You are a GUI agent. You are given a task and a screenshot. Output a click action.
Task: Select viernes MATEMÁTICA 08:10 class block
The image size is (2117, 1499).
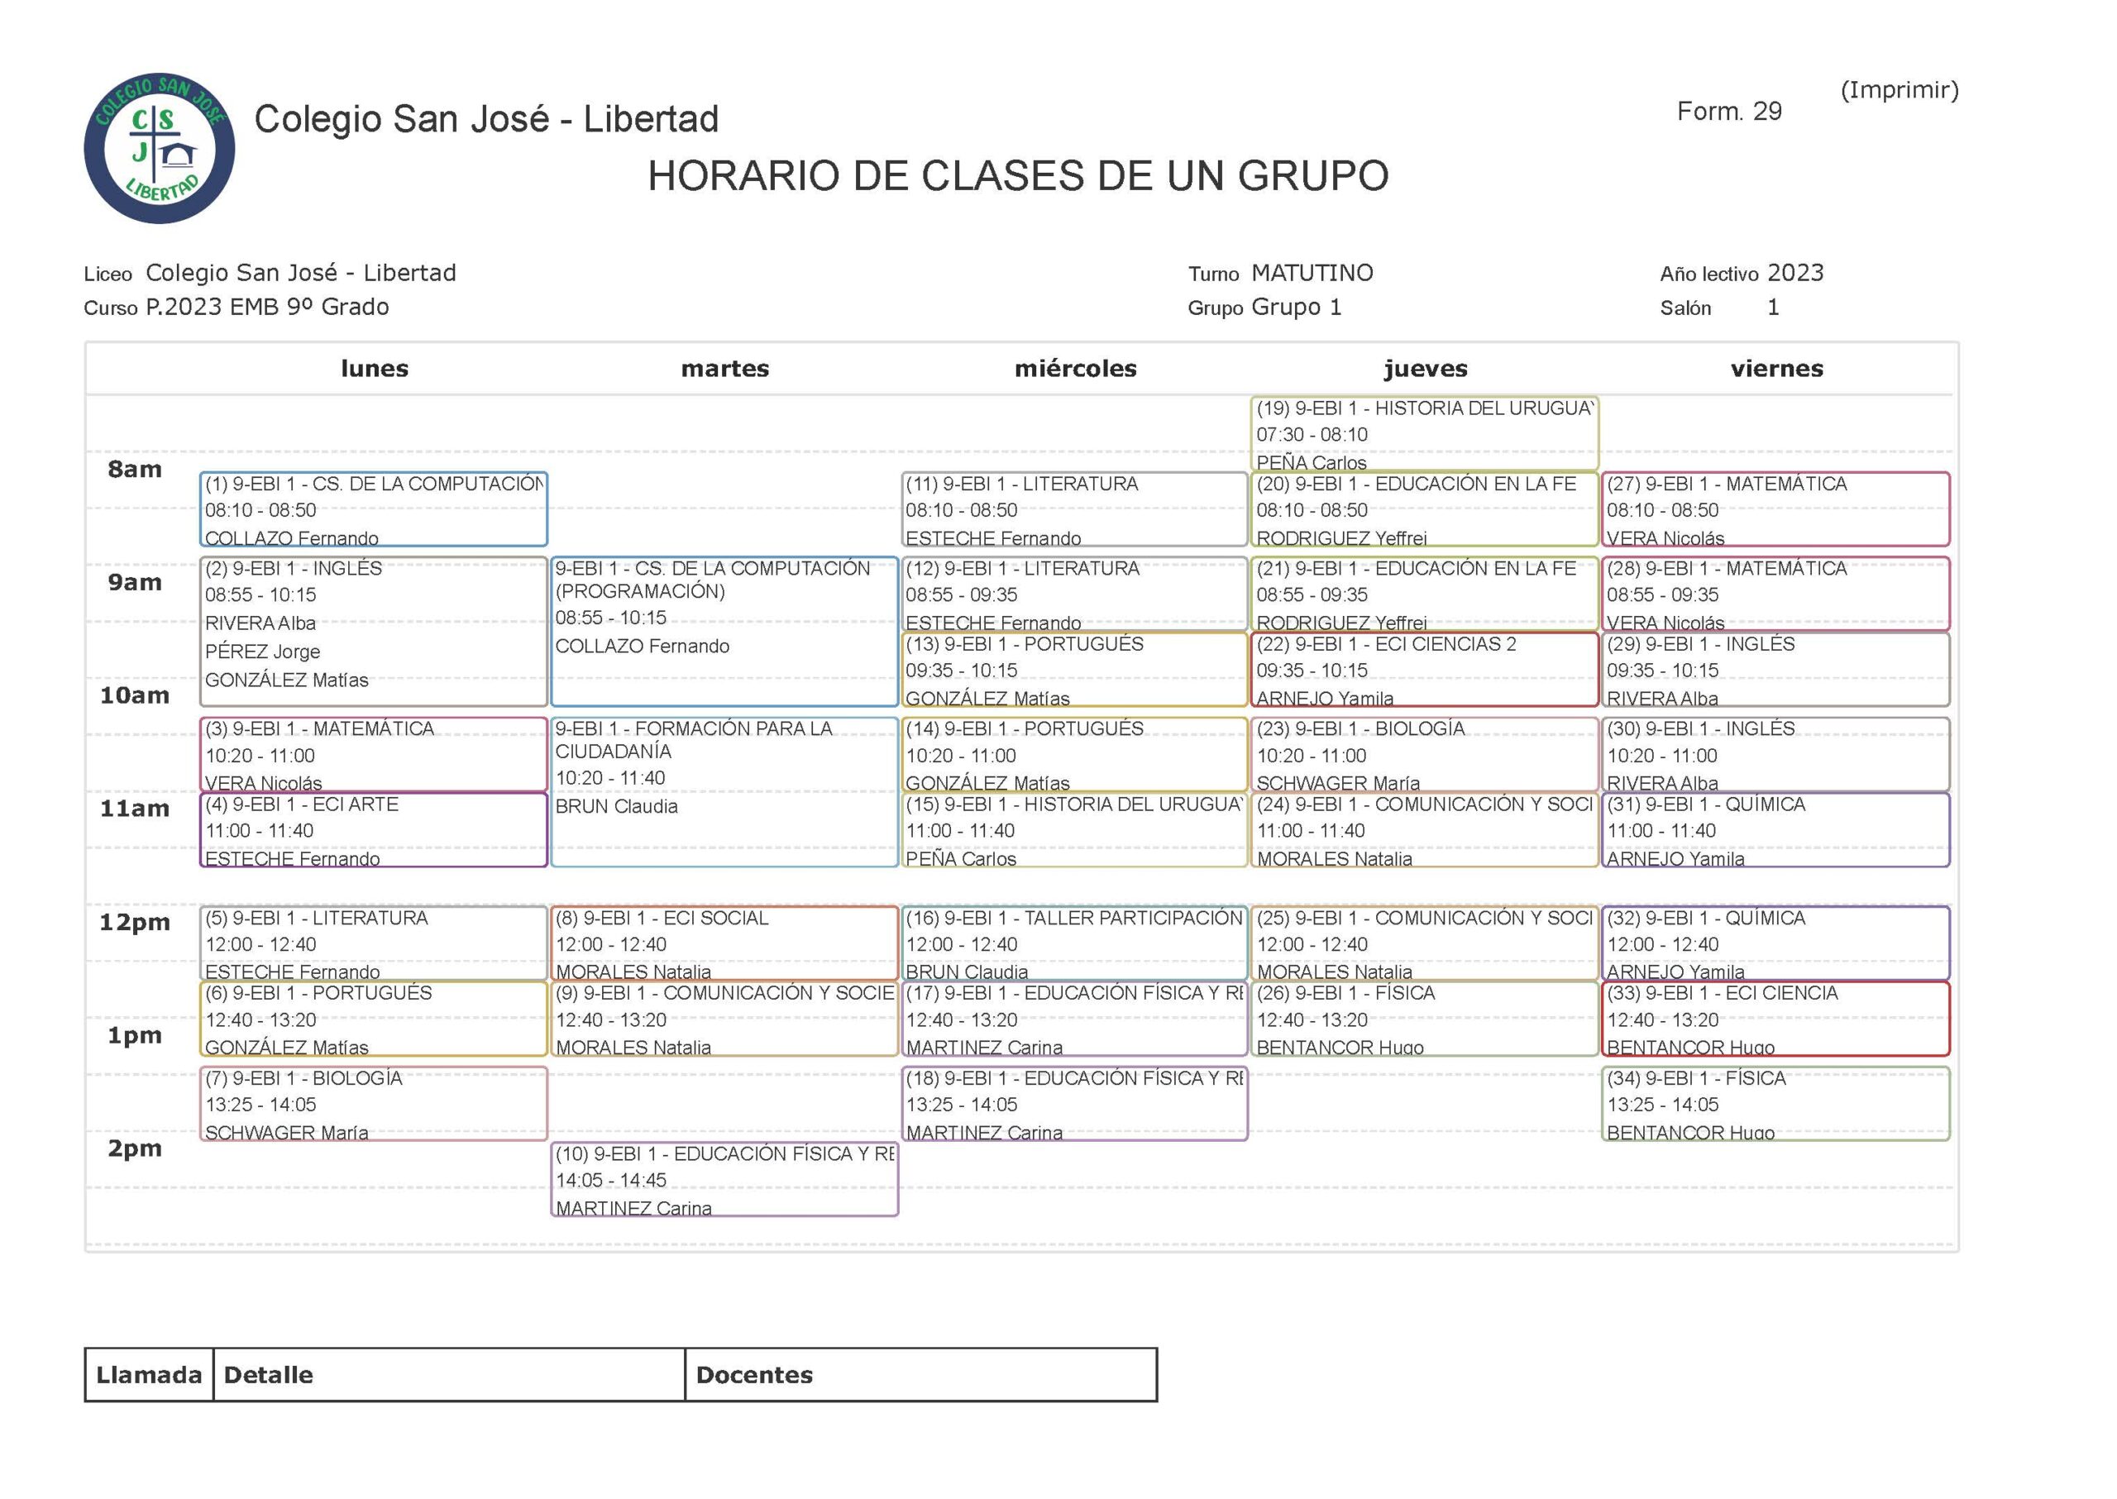click(1775, 509)
